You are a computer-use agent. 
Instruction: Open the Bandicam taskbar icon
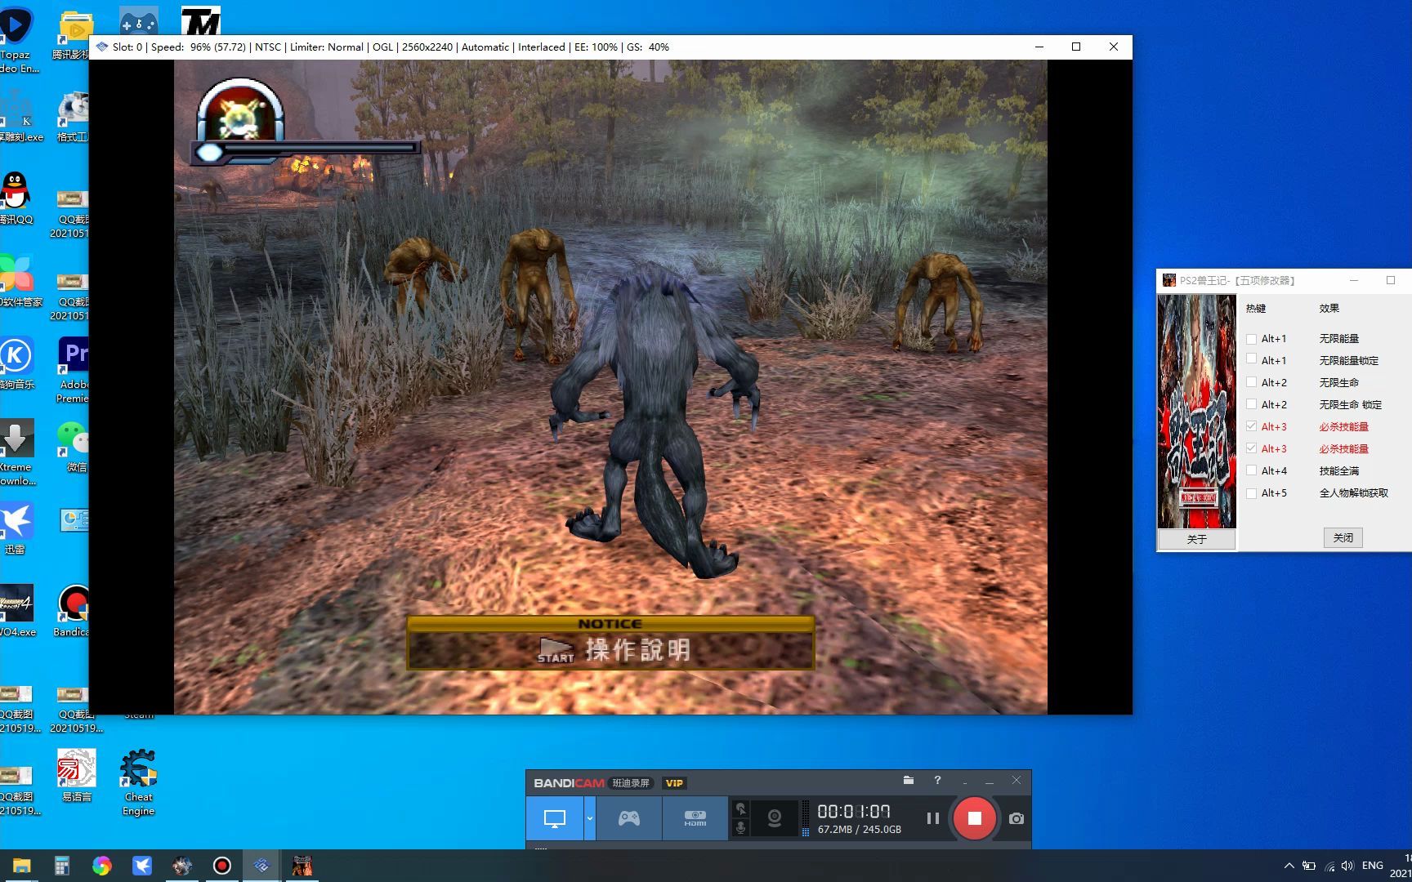(x=221, y=866)
